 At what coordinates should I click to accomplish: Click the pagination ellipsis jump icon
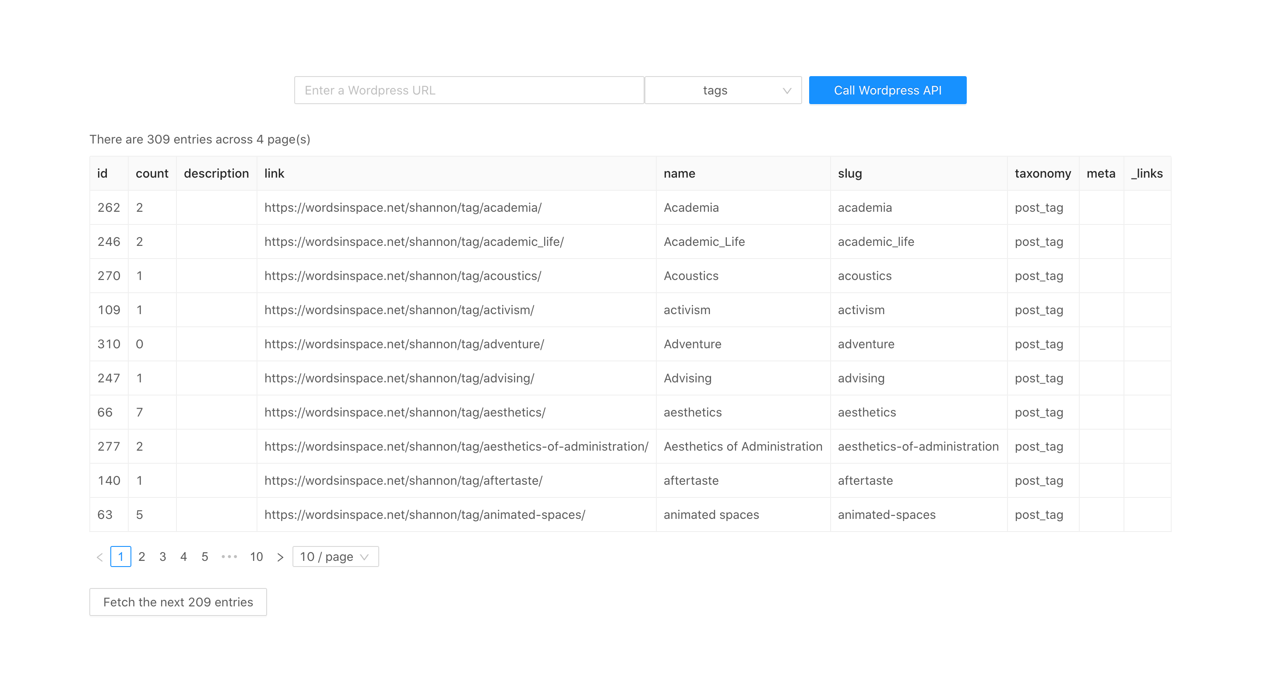pos(229,556)
